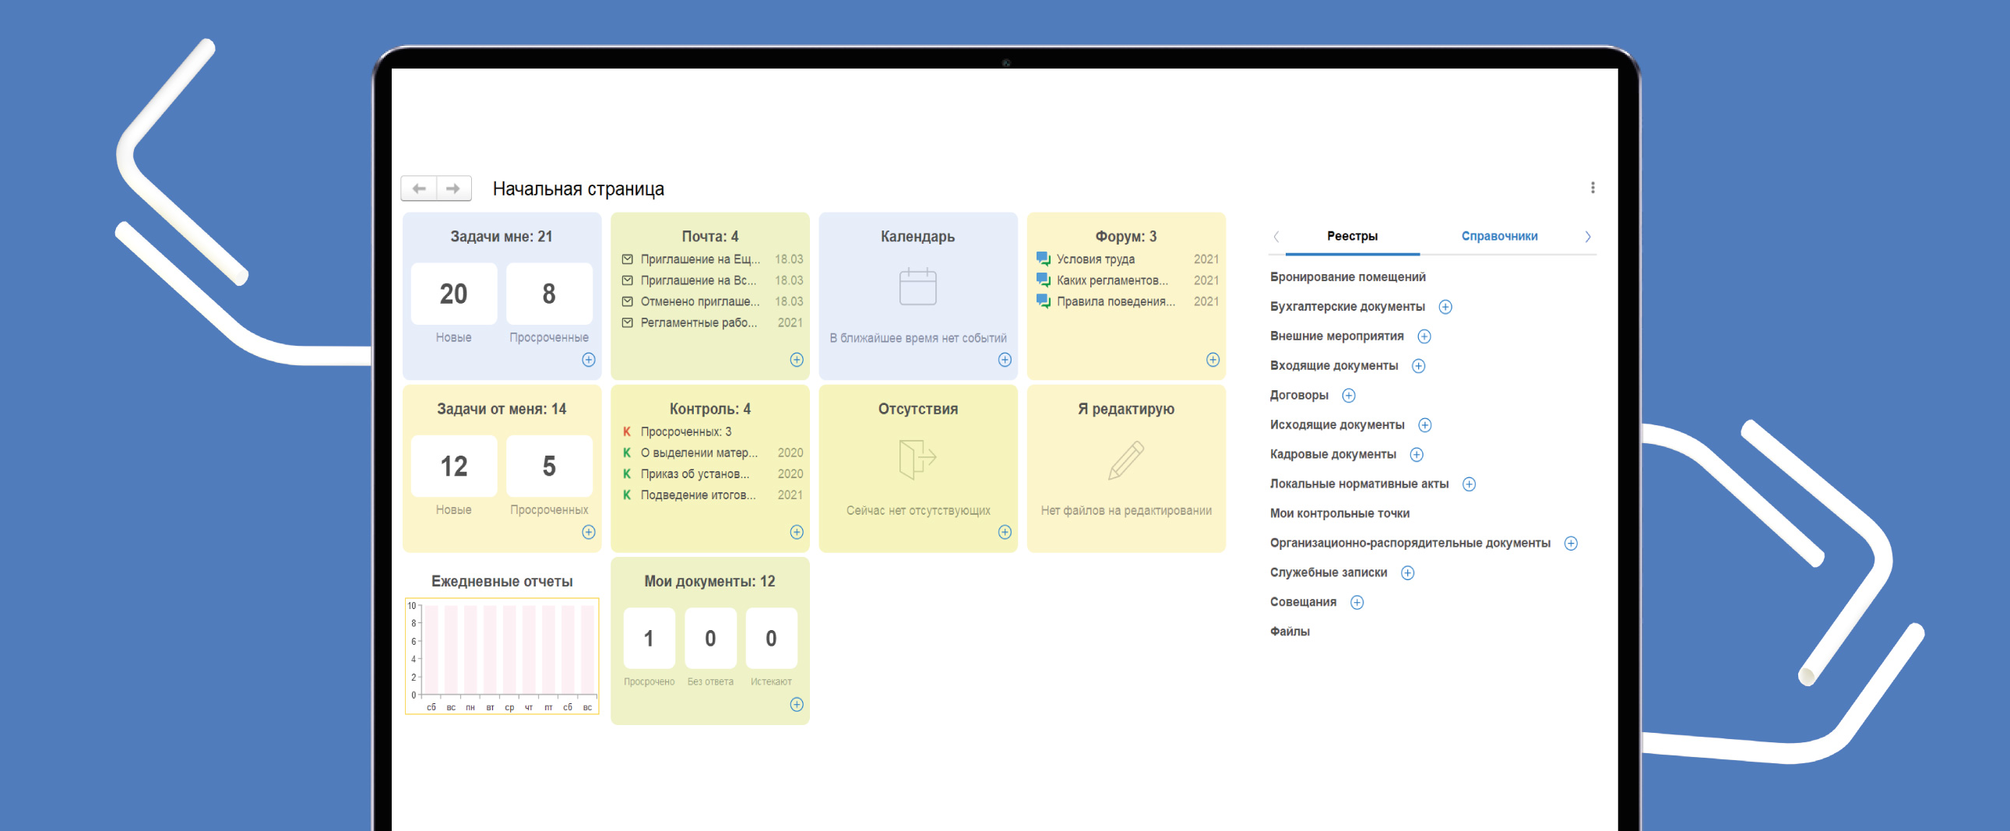Click the plus icon in Почта widget
This screenshot has height=831, width=2010.
[797, 360]
